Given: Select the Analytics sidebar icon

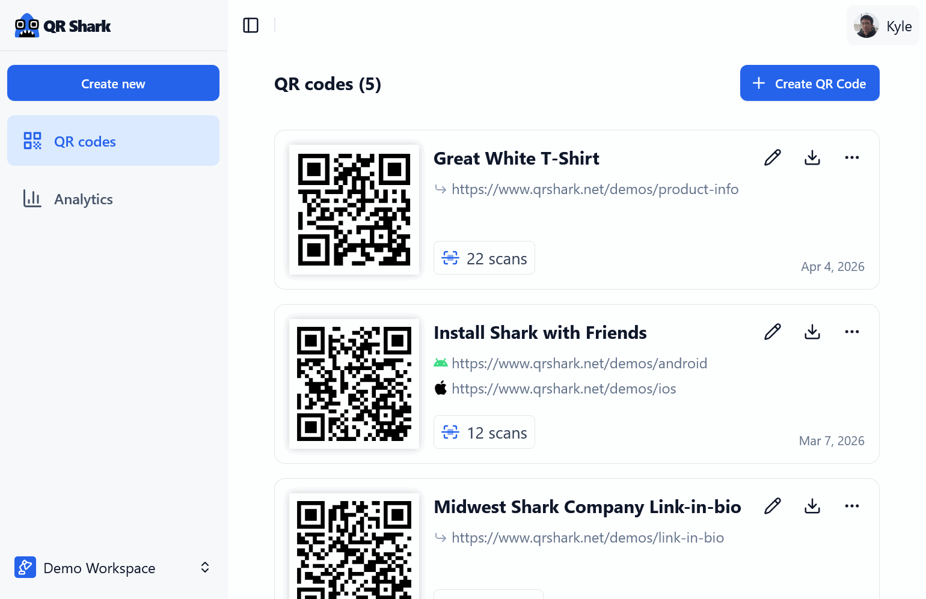Looking at the screenshot, I should 32,198.
